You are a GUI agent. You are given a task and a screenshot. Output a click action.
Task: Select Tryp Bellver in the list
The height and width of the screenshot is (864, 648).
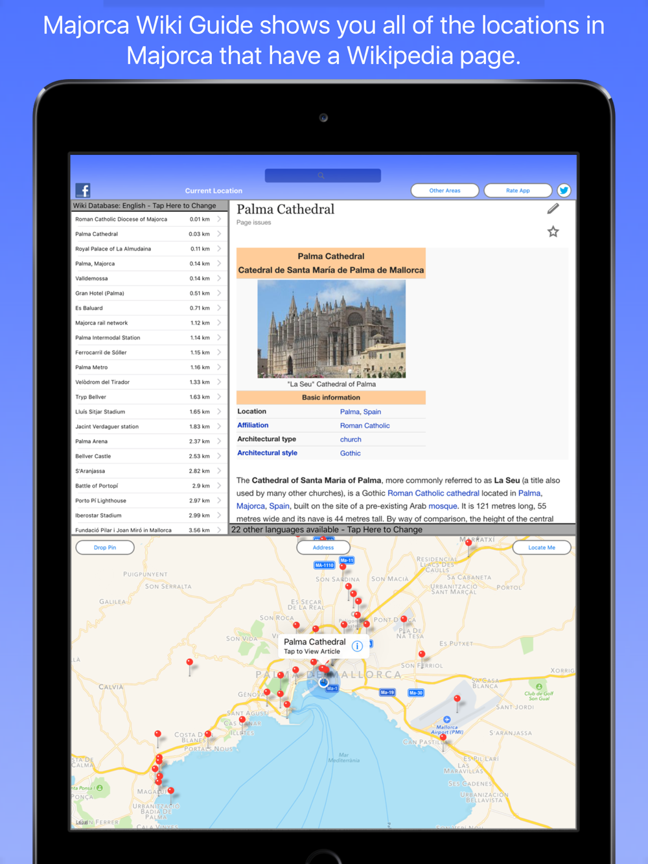click(x=150, y=397)
